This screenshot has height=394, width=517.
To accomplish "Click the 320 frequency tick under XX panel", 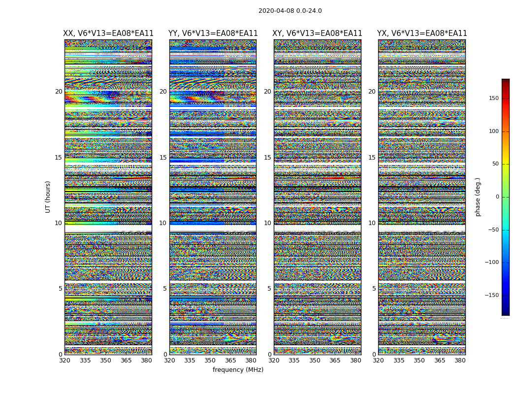I will click(65, 361).
